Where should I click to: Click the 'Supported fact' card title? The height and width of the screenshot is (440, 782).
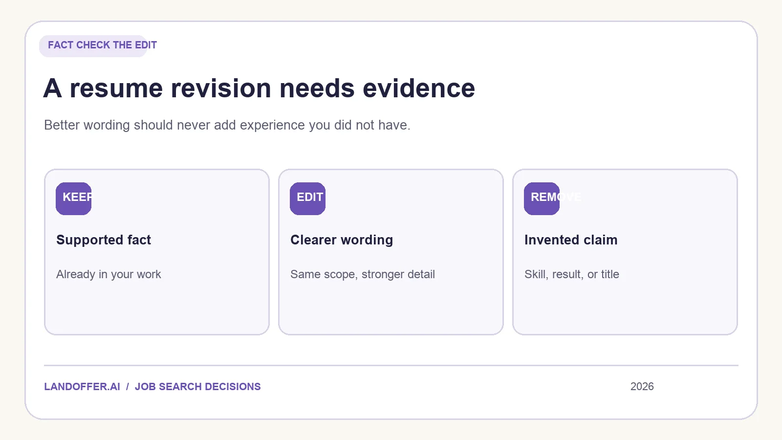tap(104, 240)
